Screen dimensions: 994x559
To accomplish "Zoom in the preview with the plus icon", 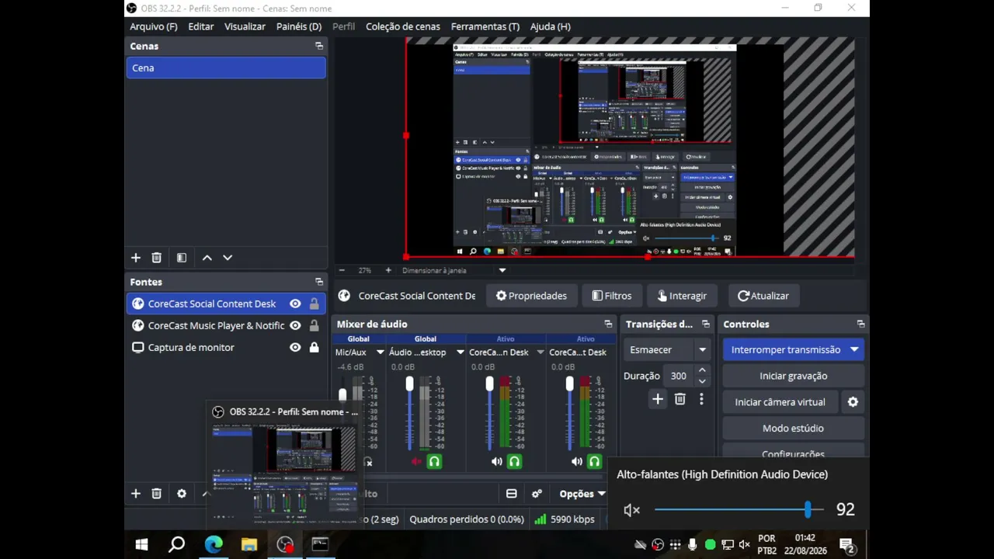I will pos(388,270).
